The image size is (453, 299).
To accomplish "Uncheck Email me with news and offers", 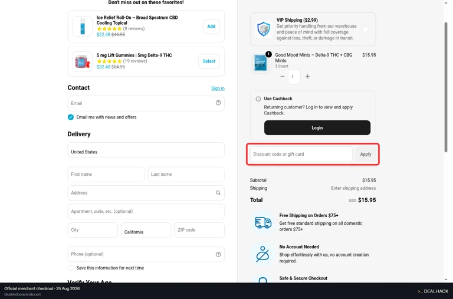I will [71, 117].
